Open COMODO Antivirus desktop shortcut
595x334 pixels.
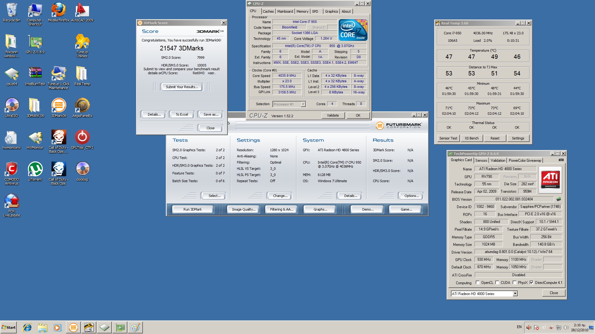pyautogui.click(x=11, y=173)
